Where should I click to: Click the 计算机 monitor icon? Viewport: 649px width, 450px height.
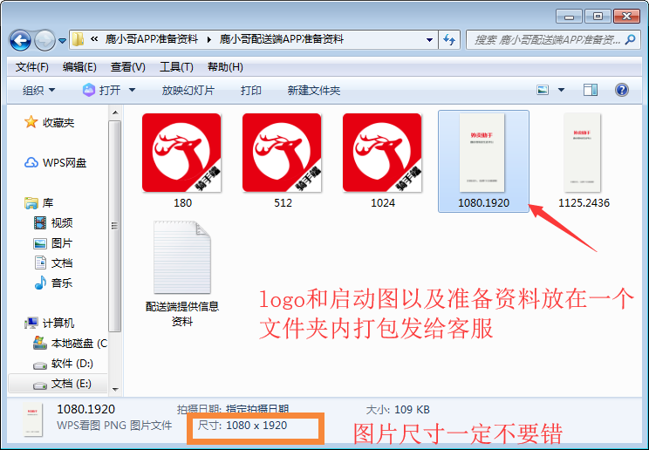[x=31, y=323]
